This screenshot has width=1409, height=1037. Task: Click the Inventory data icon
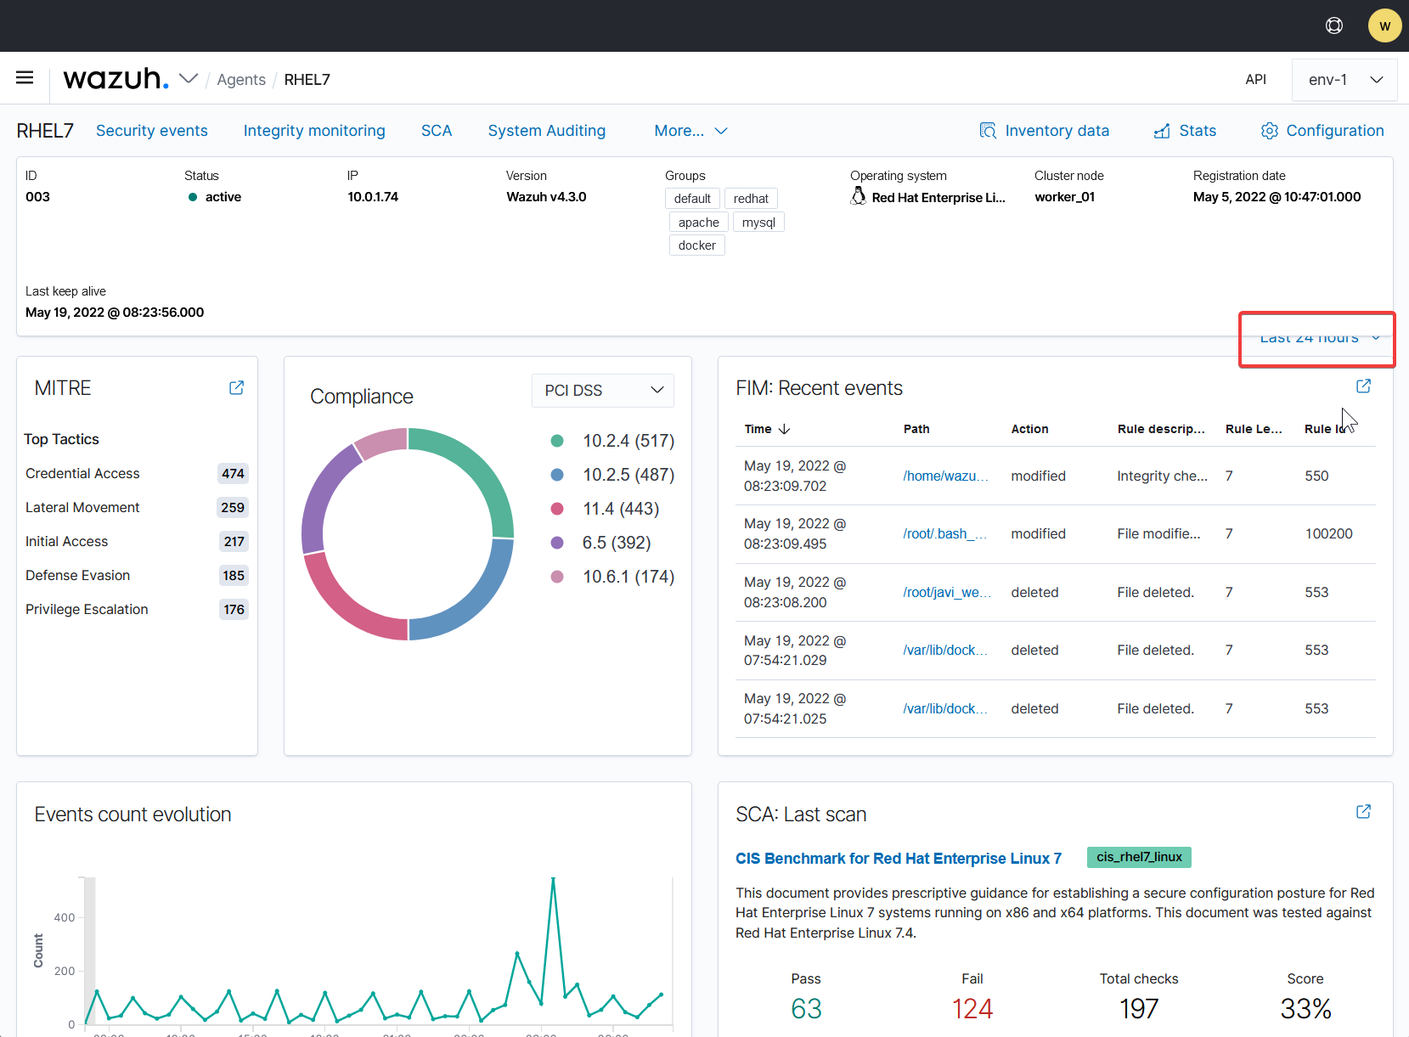click(988, 130)
